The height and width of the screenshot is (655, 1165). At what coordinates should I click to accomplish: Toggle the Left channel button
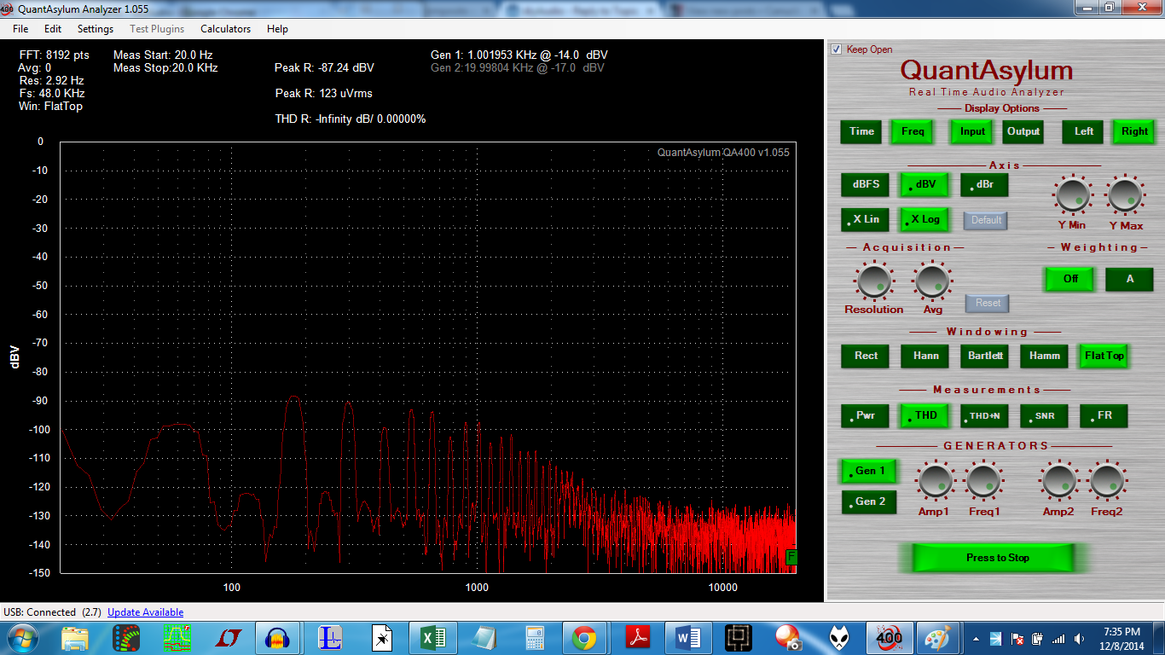tap(1083, 131)
